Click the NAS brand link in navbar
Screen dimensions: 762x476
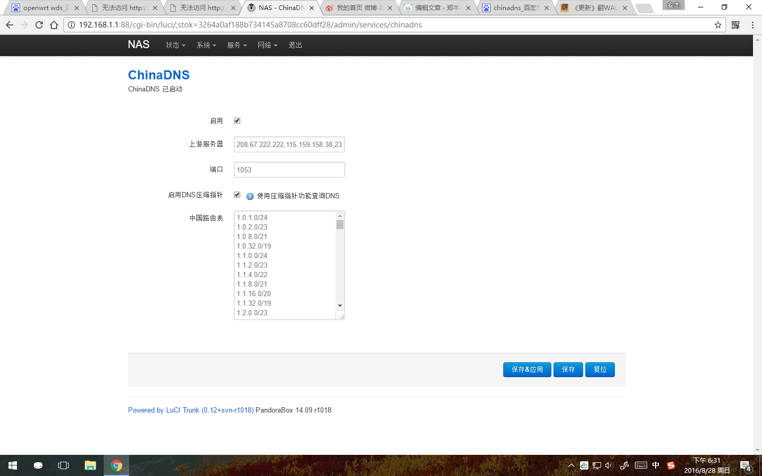click(x=139, y=45)
